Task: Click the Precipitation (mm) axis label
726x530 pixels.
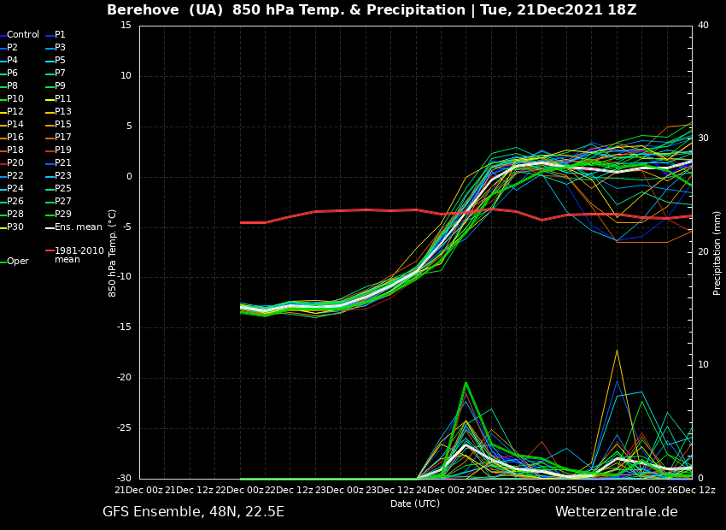Action: (x=717, y=252)
